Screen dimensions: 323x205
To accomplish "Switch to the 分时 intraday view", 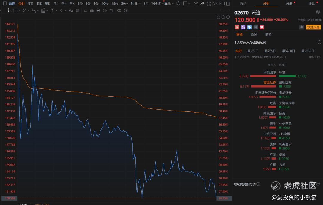I will pyautogui.click(x=21, y=4).
